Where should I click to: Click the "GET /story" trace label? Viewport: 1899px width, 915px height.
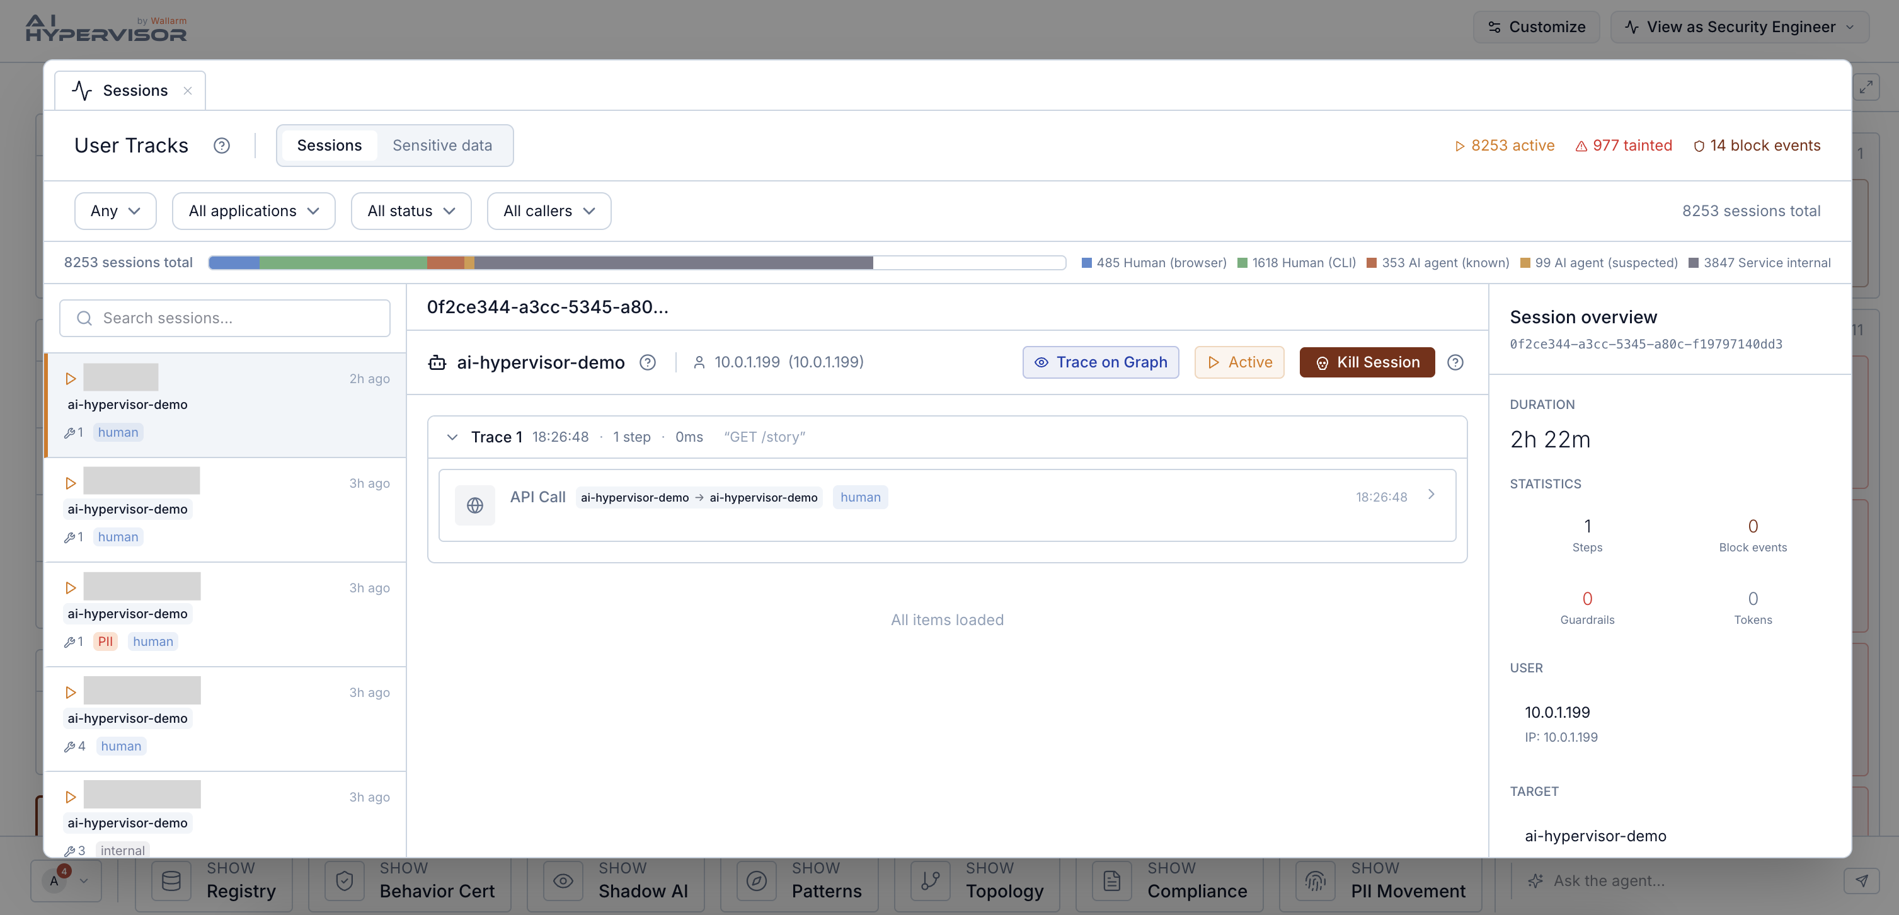tap(764, 437)
